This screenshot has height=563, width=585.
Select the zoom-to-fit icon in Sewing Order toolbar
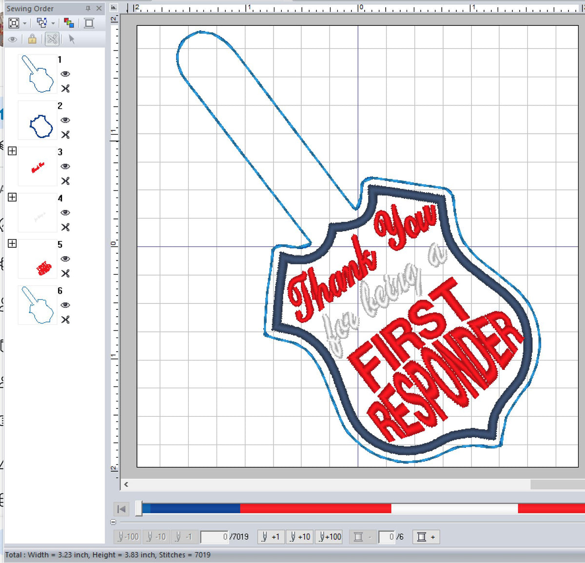tap(14, 23)
